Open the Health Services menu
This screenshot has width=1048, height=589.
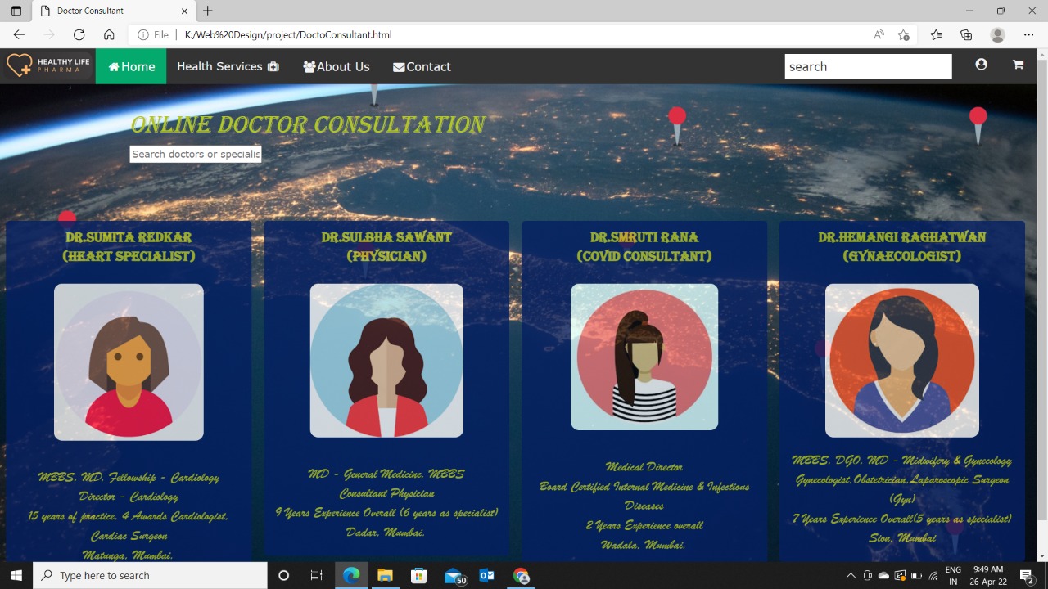pyautogui.click(x=228, y=66)
